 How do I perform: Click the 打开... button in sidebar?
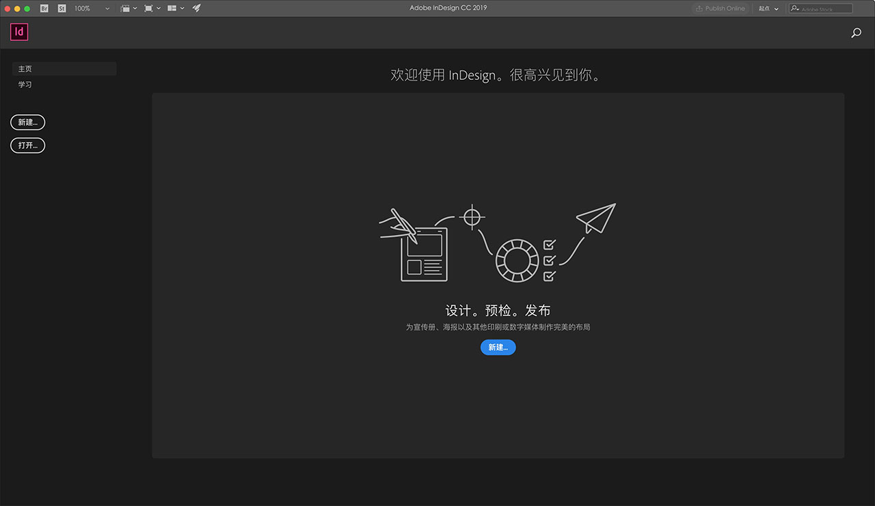(x=28, y=145)
